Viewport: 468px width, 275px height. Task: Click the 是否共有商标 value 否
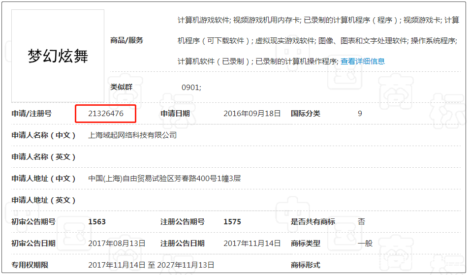pos(361,221)
